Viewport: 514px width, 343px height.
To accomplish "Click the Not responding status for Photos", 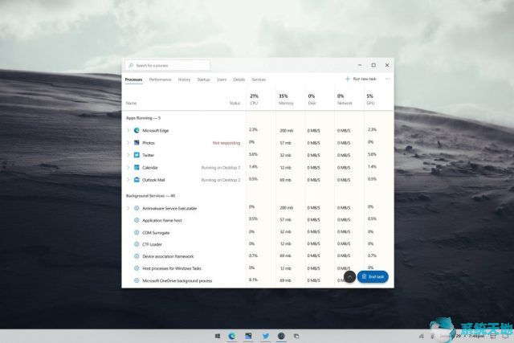I will point(226,143).
